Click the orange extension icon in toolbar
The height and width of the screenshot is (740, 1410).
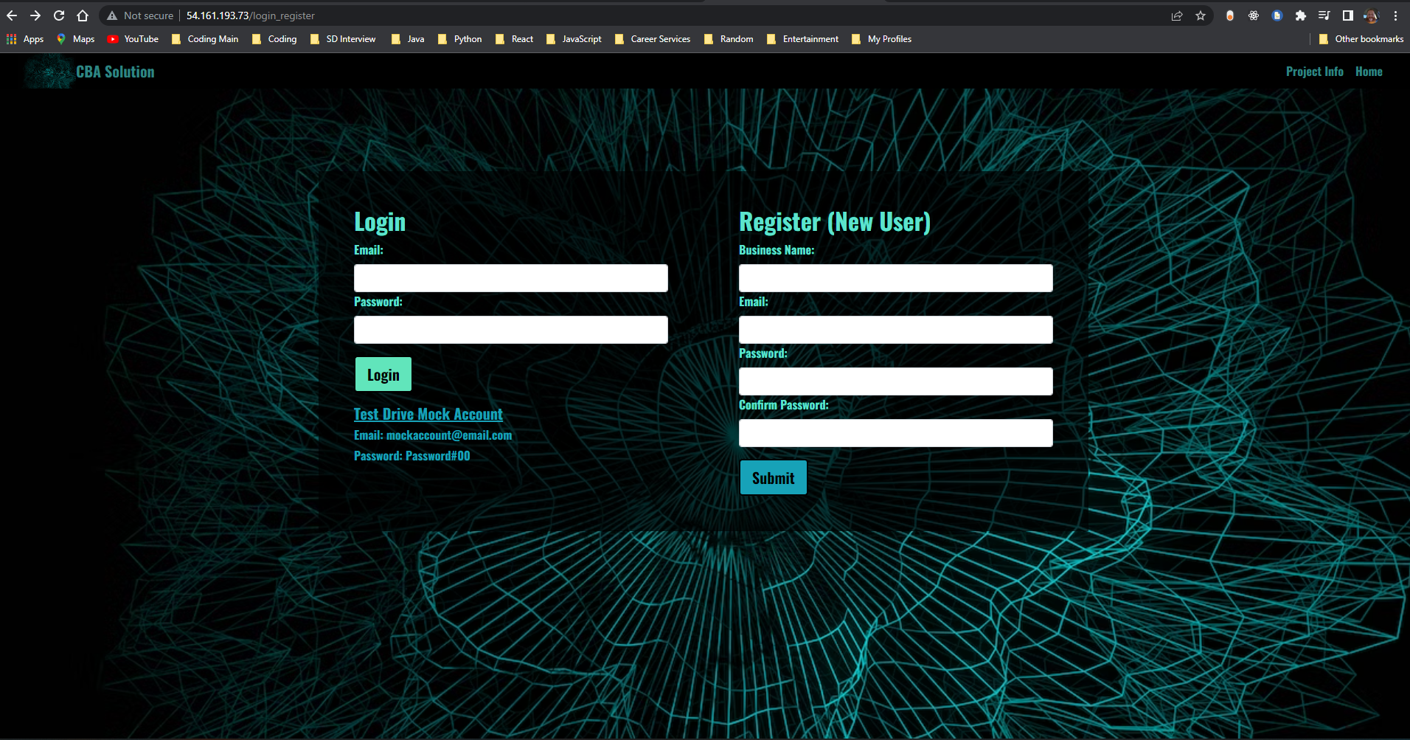pos(1230,15)
